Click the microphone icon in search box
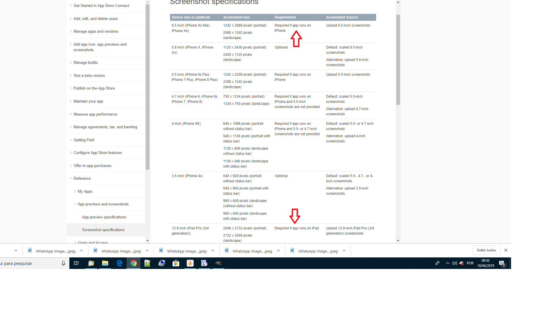The height and width of the screenshot is (312, 555). coord(63,263)
